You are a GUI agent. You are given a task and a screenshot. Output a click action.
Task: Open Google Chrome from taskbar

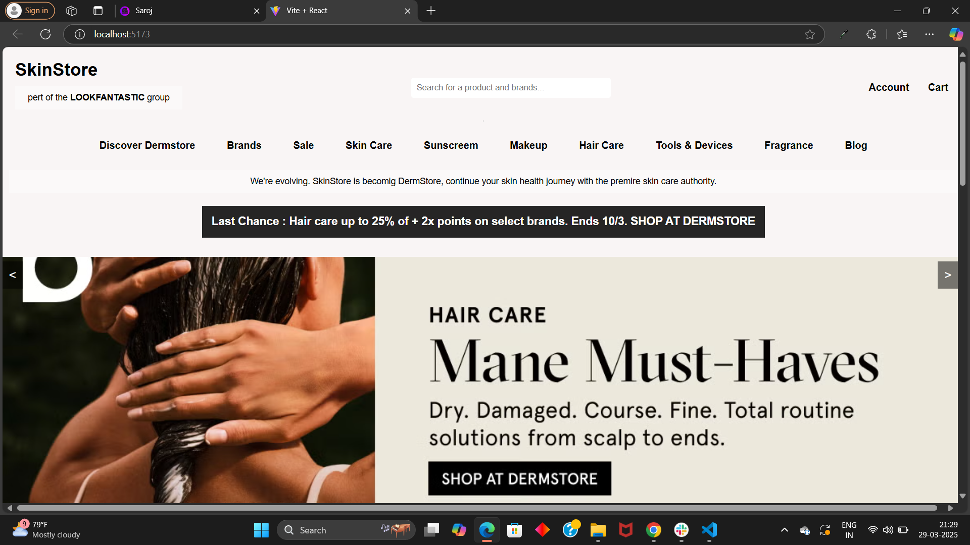[653, 530]
